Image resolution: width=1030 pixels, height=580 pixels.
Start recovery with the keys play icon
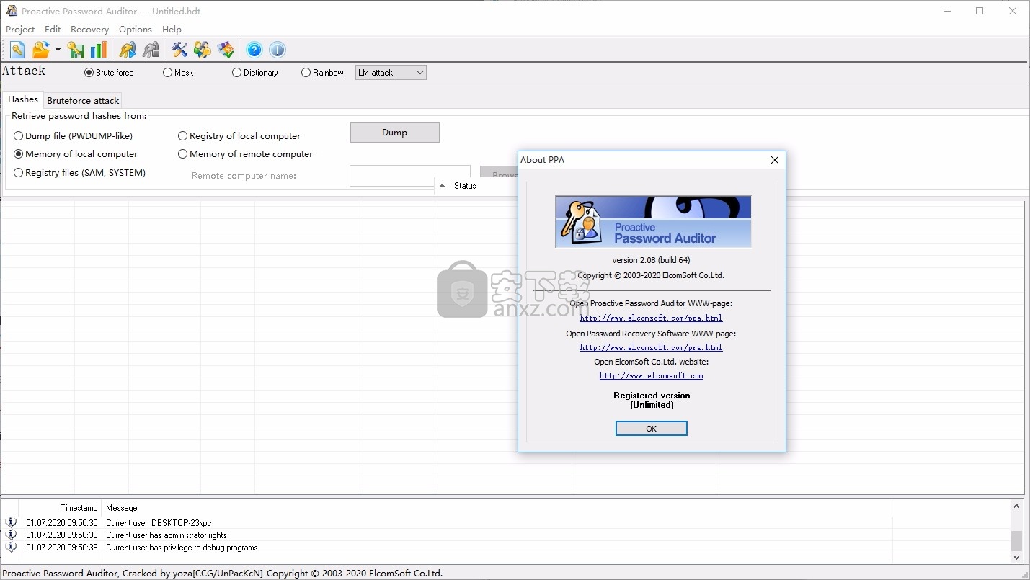point(128,50)
